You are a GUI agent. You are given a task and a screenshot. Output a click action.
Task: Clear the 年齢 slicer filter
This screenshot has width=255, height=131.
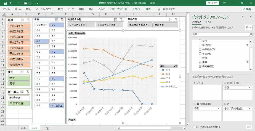point(62,20)
